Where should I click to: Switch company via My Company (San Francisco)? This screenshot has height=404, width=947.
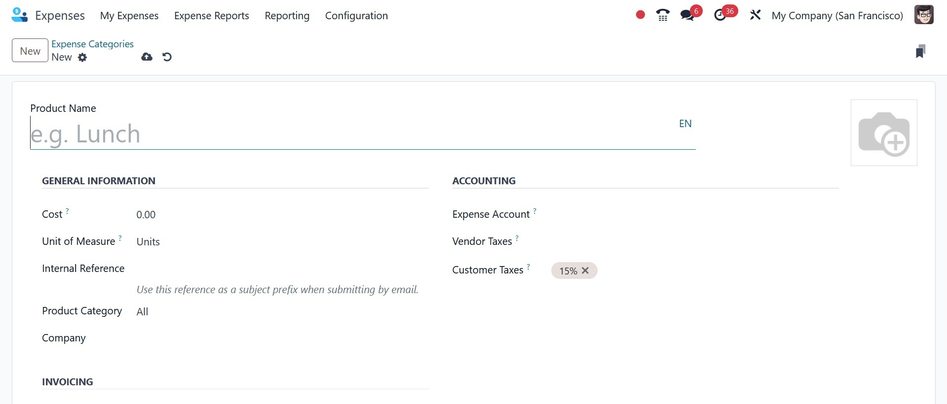(837, 16)
